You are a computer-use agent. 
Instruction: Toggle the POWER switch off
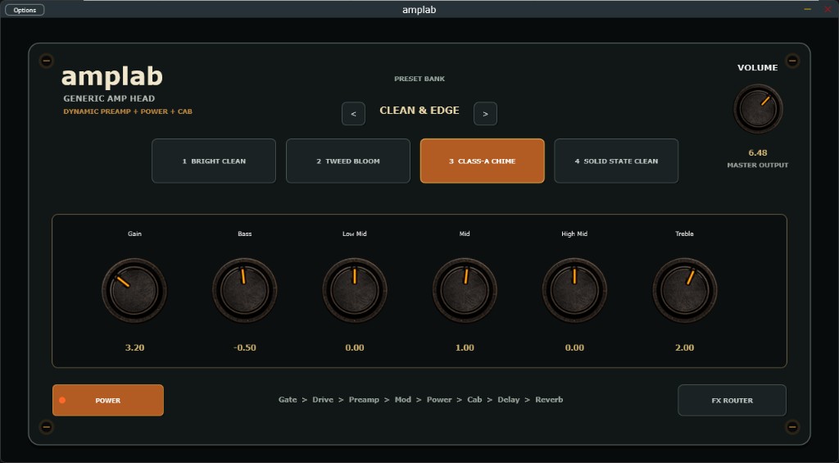[x=108, y=401]
